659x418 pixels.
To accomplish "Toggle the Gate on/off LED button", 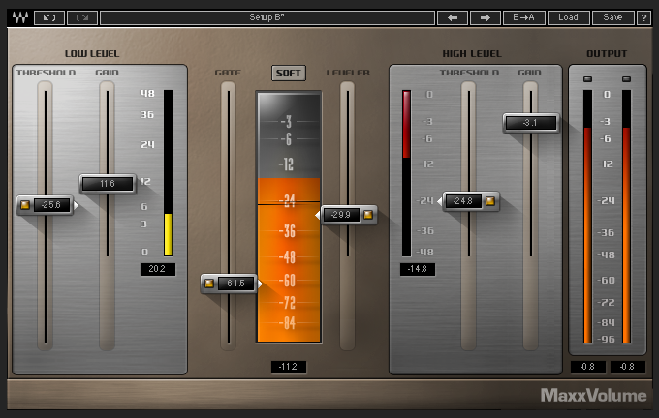I will (210, 284).
